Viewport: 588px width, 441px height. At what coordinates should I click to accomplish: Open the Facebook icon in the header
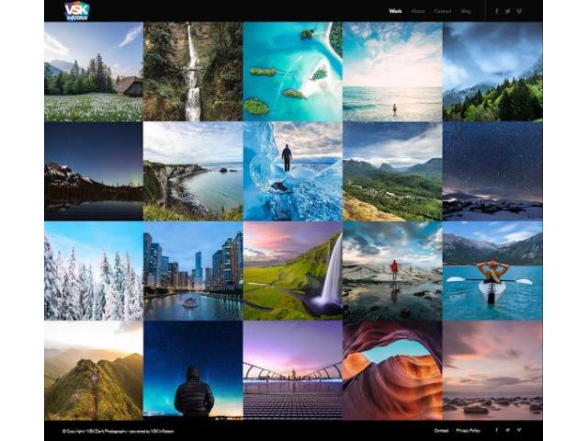coord(497,11)
